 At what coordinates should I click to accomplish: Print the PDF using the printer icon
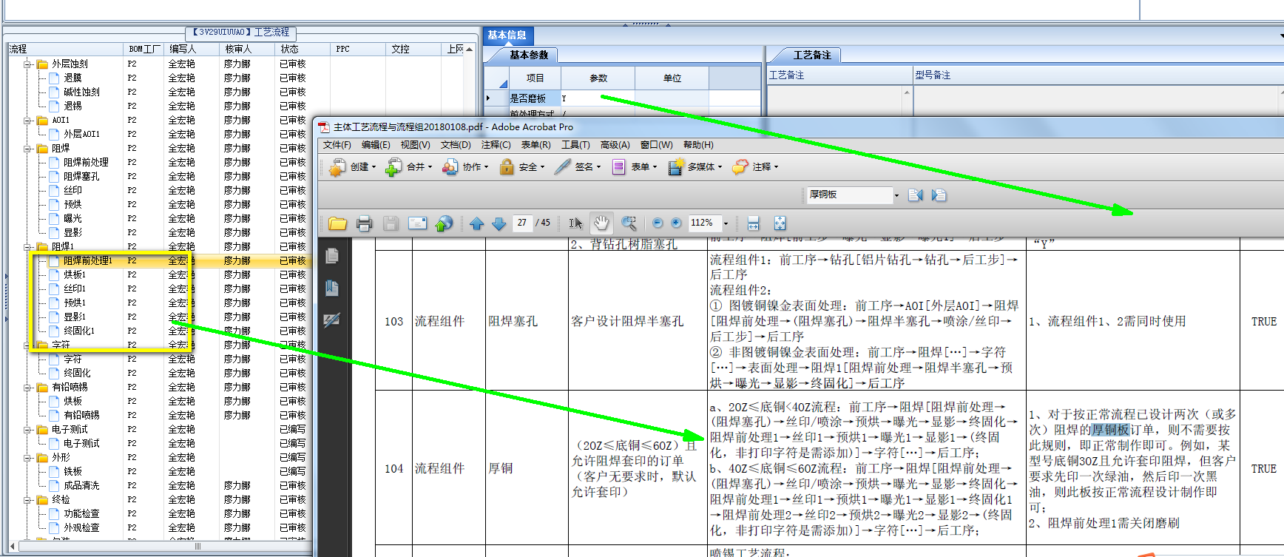(364, 223)
